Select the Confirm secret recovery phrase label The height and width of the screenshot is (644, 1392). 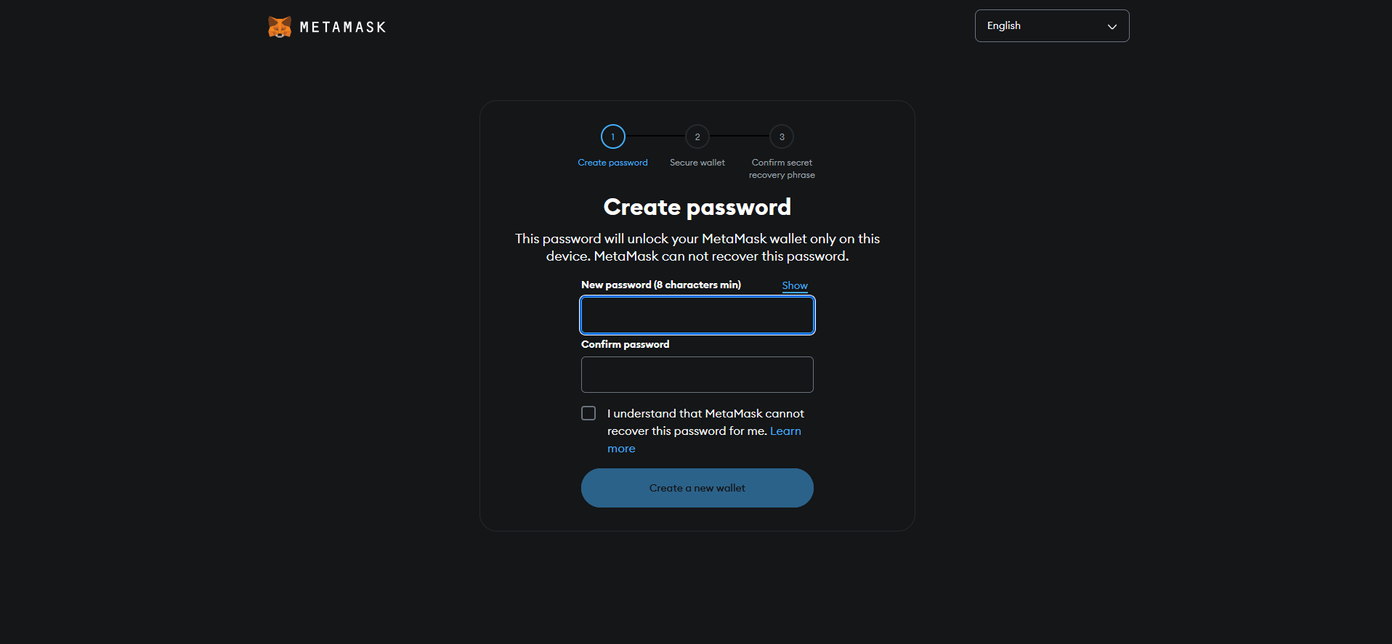[x=782, y=168]
